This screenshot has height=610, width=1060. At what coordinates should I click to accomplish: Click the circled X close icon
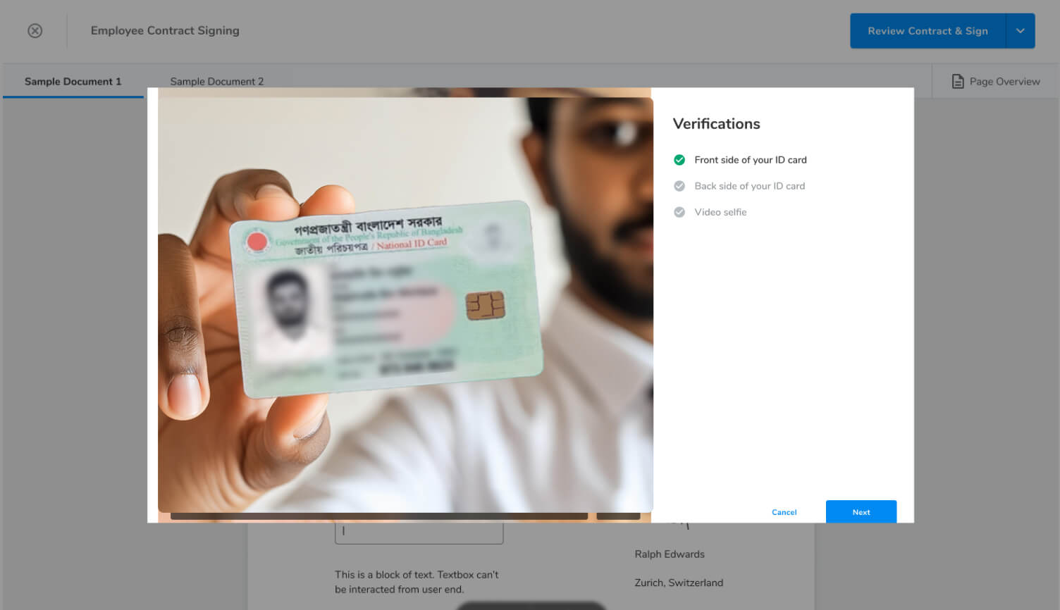click(35, 31)
